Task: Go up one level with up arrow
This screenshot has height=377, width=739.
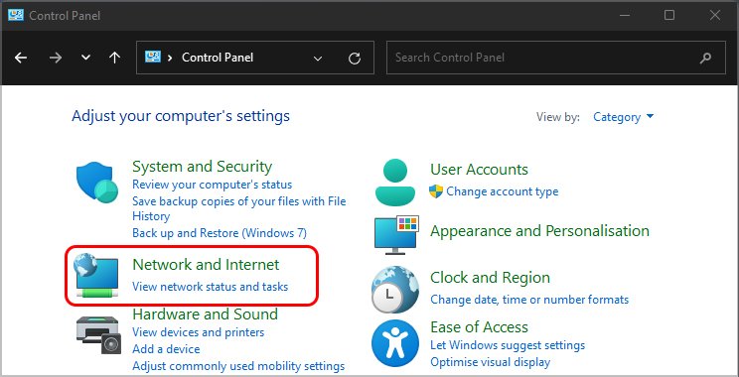Action: (x=114, y=58)
